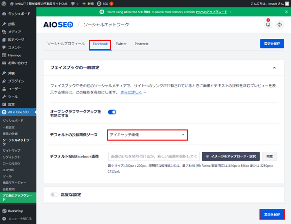Open プラグイン menu
The height and width of the screenshot is (224, 291).
(18, 81)
